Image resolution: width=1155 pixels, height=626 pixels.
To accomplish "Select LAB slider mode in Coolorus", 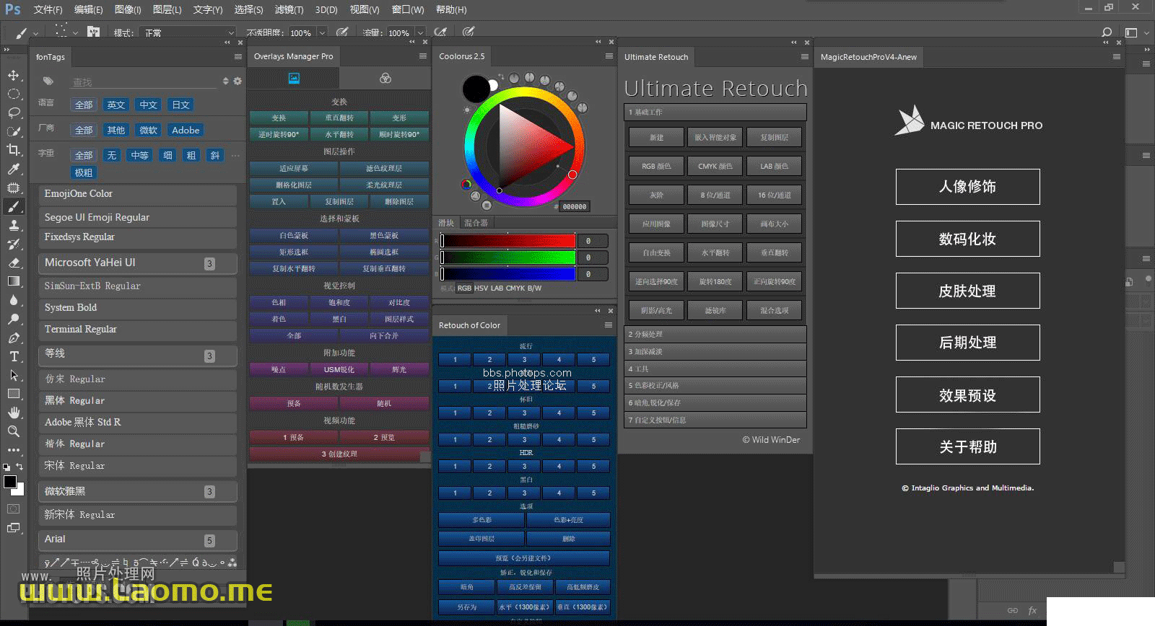I will point(497,288).
